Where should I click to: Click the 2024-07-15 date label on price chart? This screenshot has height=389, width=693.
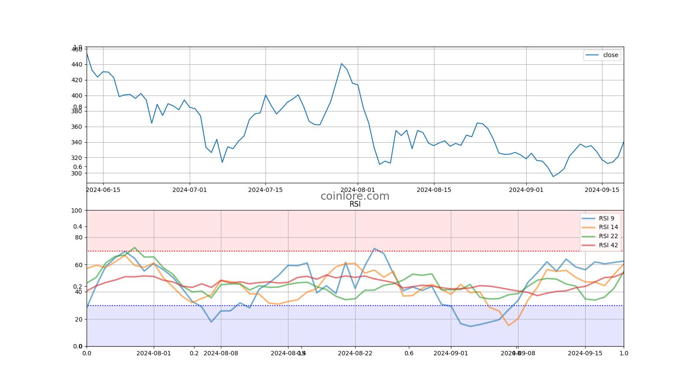point(266,190)
